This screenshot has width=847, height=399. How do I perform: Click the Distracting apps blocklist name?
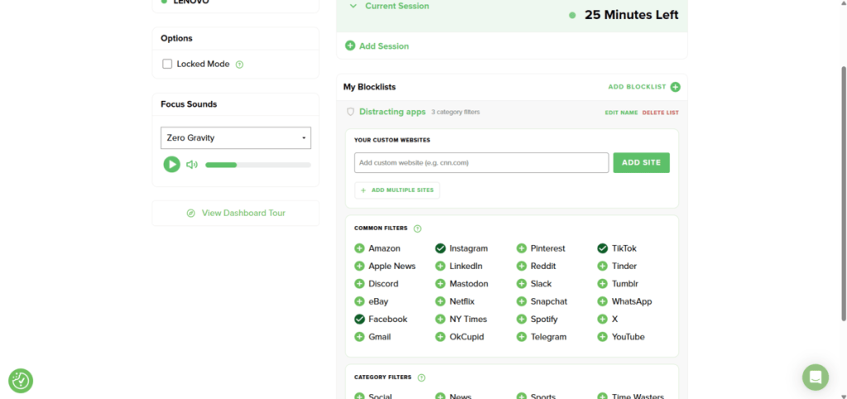(392, 112)
